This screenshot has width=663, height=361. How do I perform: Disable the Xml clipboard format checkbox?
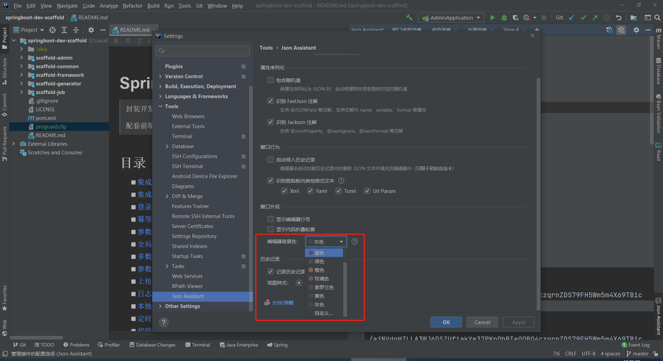click(x=284, y=191)
